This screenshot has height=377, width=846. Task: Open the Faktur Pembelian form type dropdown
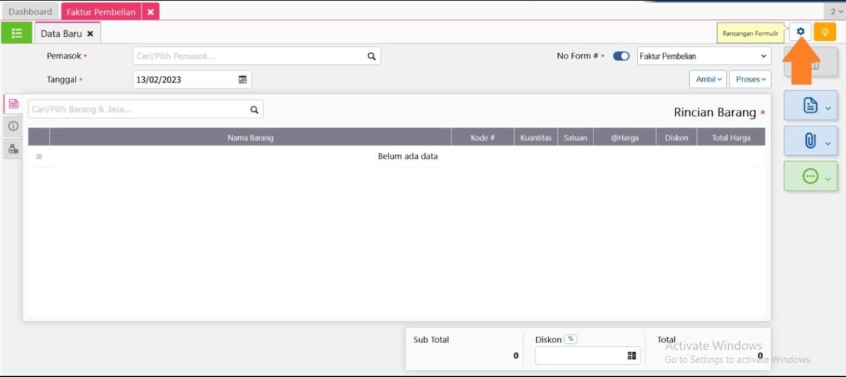tap(703, 57)
